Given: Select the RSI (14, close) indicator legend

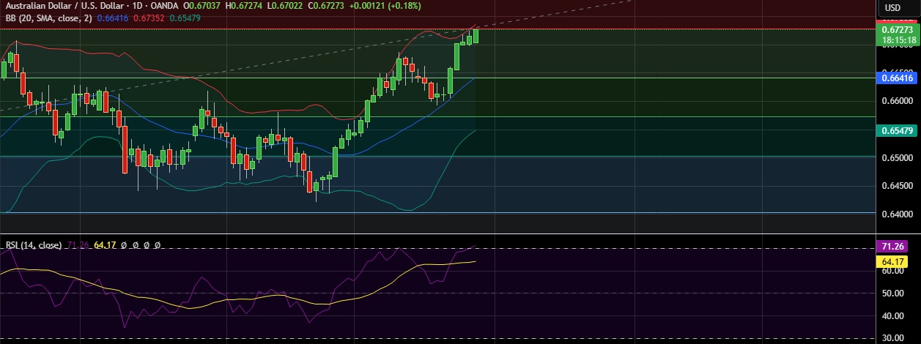Looking at the screenshot, I should tap(33, 245).
